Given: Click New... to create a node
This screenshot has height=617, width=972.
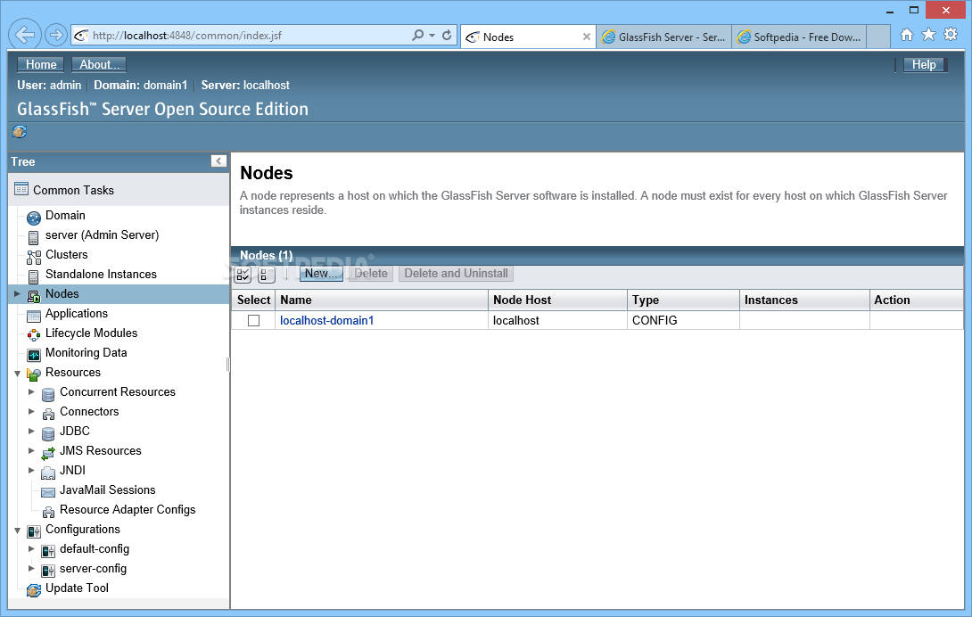Looking at the screenshot, I should pos(321,274).
